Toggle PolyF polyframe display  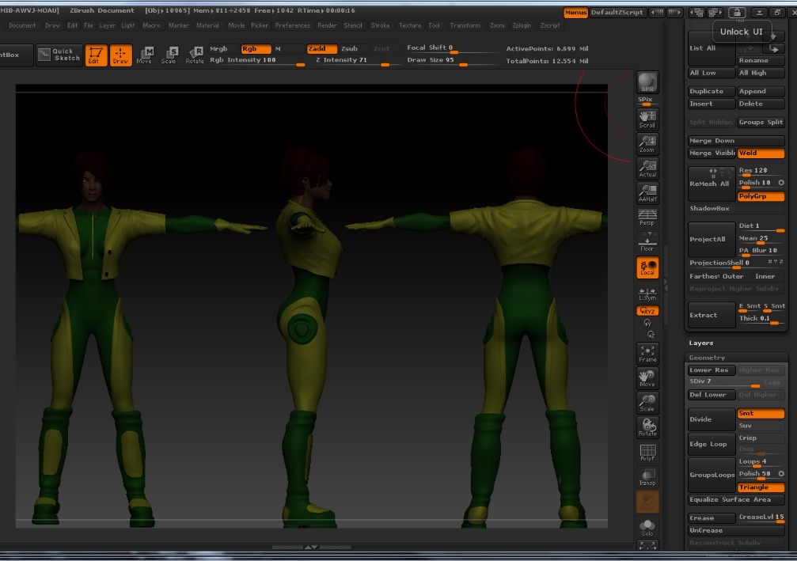click(x=647, y=453)
